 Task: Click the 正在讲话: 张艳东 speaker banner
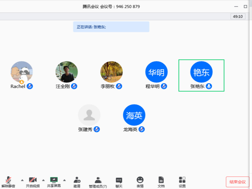(x=111, y=27)
